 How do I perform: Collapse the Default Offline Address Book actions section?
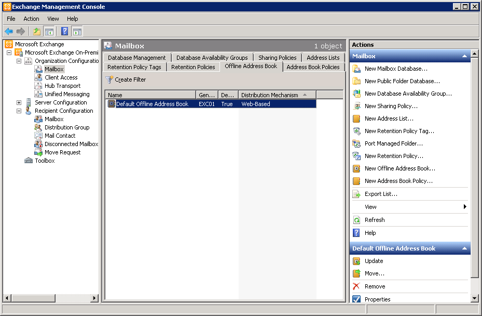point(464,248)
